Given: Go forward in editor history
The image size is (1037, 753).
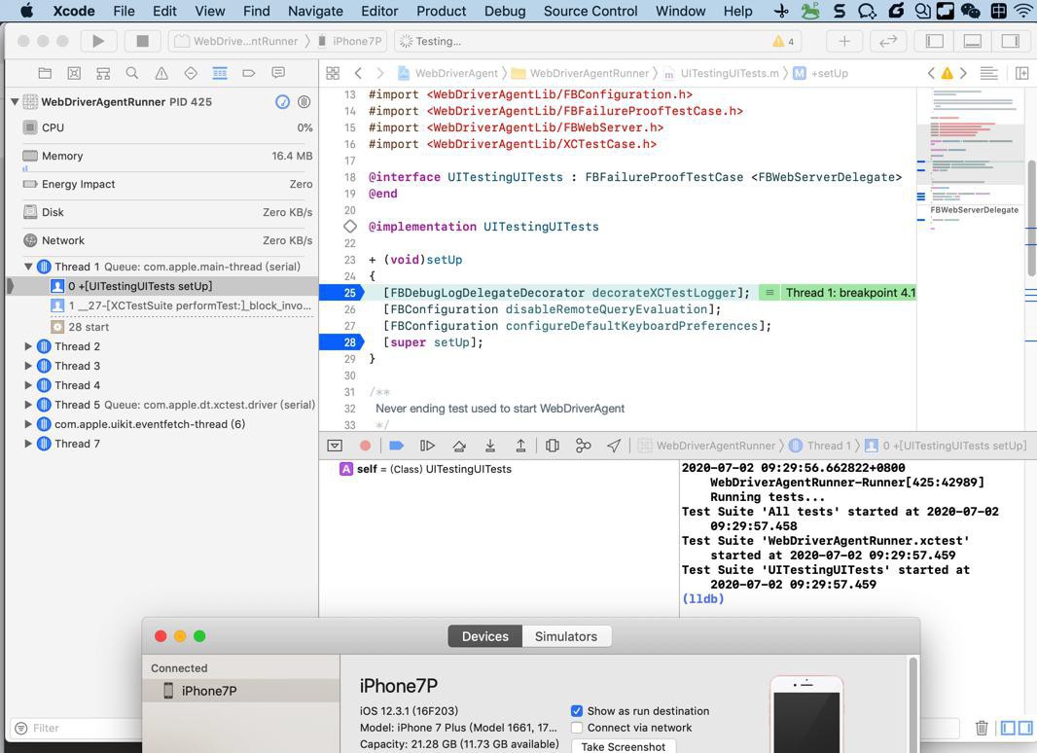Looking at the screenshot, I should (379, 73).
